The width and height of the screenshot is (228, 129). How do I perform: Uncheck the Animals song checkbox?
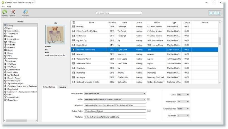click(x=73, y=54)
